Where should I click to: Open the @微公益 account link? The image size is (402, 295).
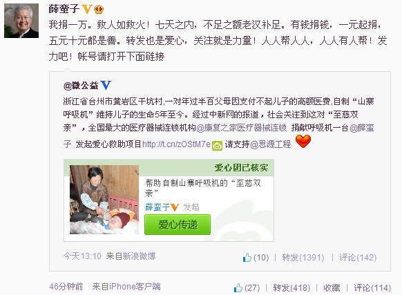[81, 86]
